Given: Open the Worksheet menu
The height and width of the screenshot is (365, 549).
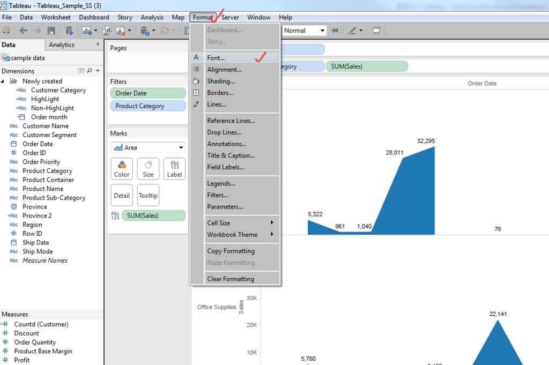Looking at the screenshot, I should pyautogui.click(x=56, y=17).
